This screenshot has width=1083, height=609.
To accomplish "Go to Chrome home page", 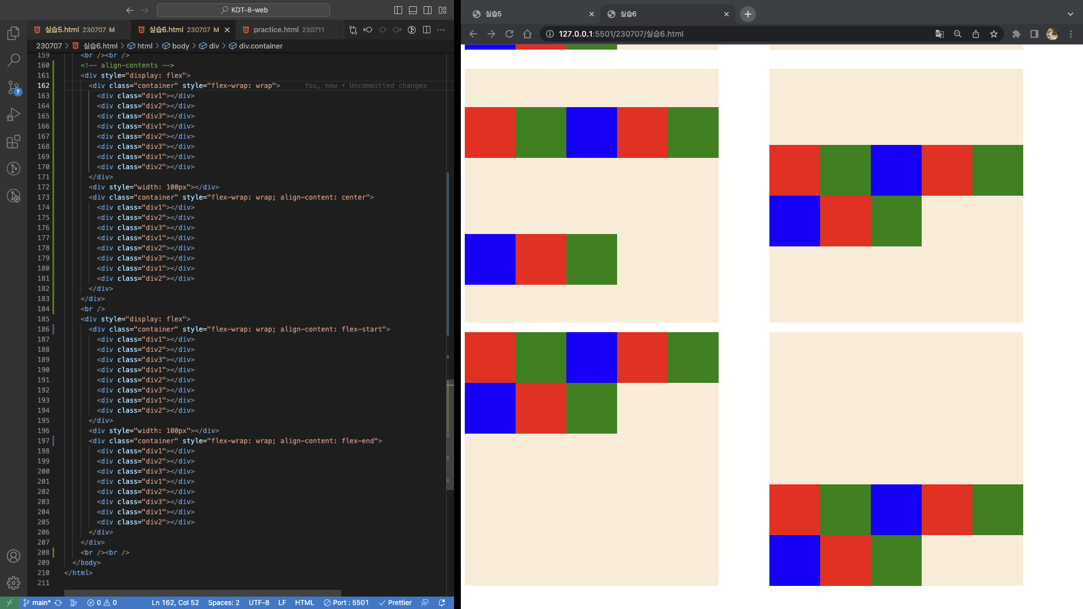I will 527,34.
